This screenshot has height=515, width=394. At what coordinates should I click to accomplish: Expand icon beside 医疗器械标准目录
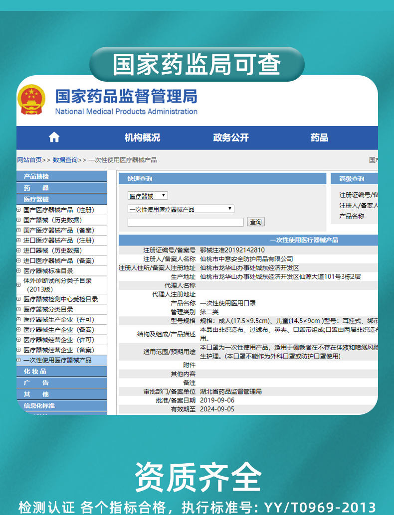coord(19,270)
